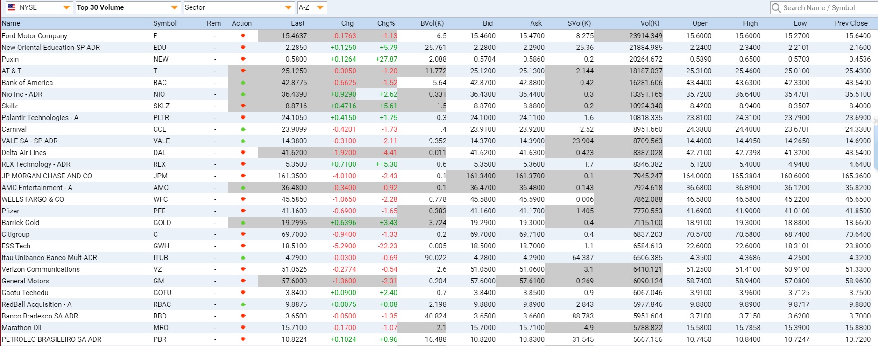
Task: Click the red action arrow for Marathon Oil
Action: 243,328
